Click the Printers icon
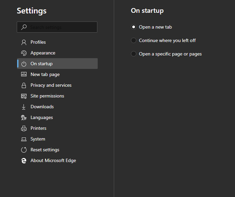 click(24, 128)
